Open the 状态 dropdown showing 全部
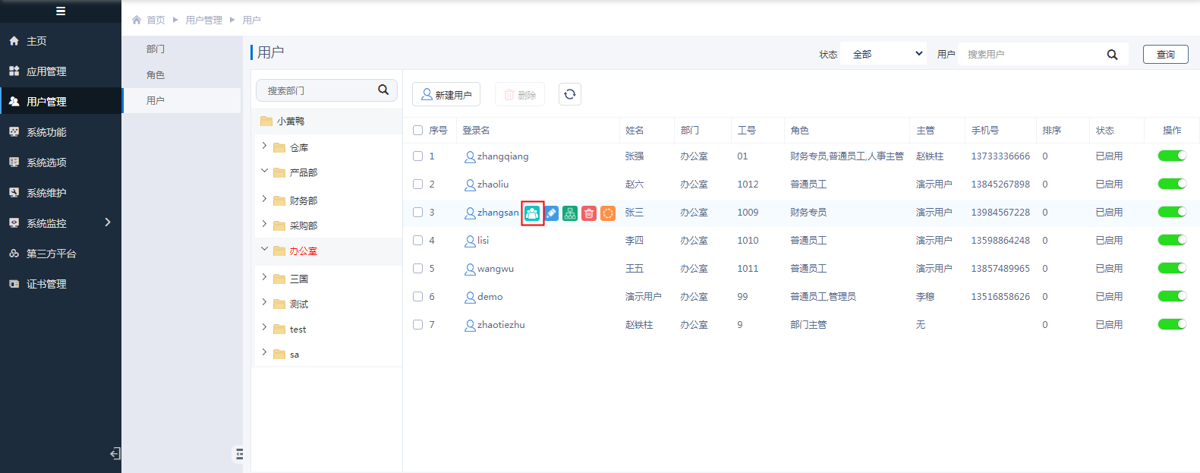 883,54
